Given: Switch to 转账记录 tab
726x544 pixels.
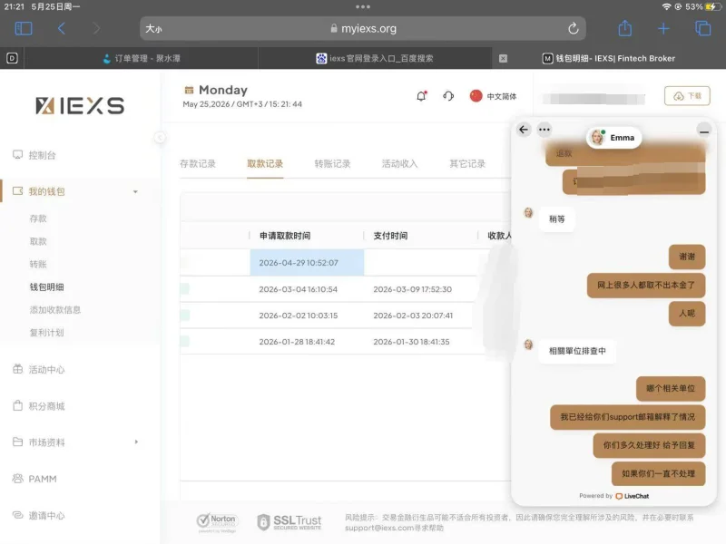Looking at the screenshot, I should (332, 164).
